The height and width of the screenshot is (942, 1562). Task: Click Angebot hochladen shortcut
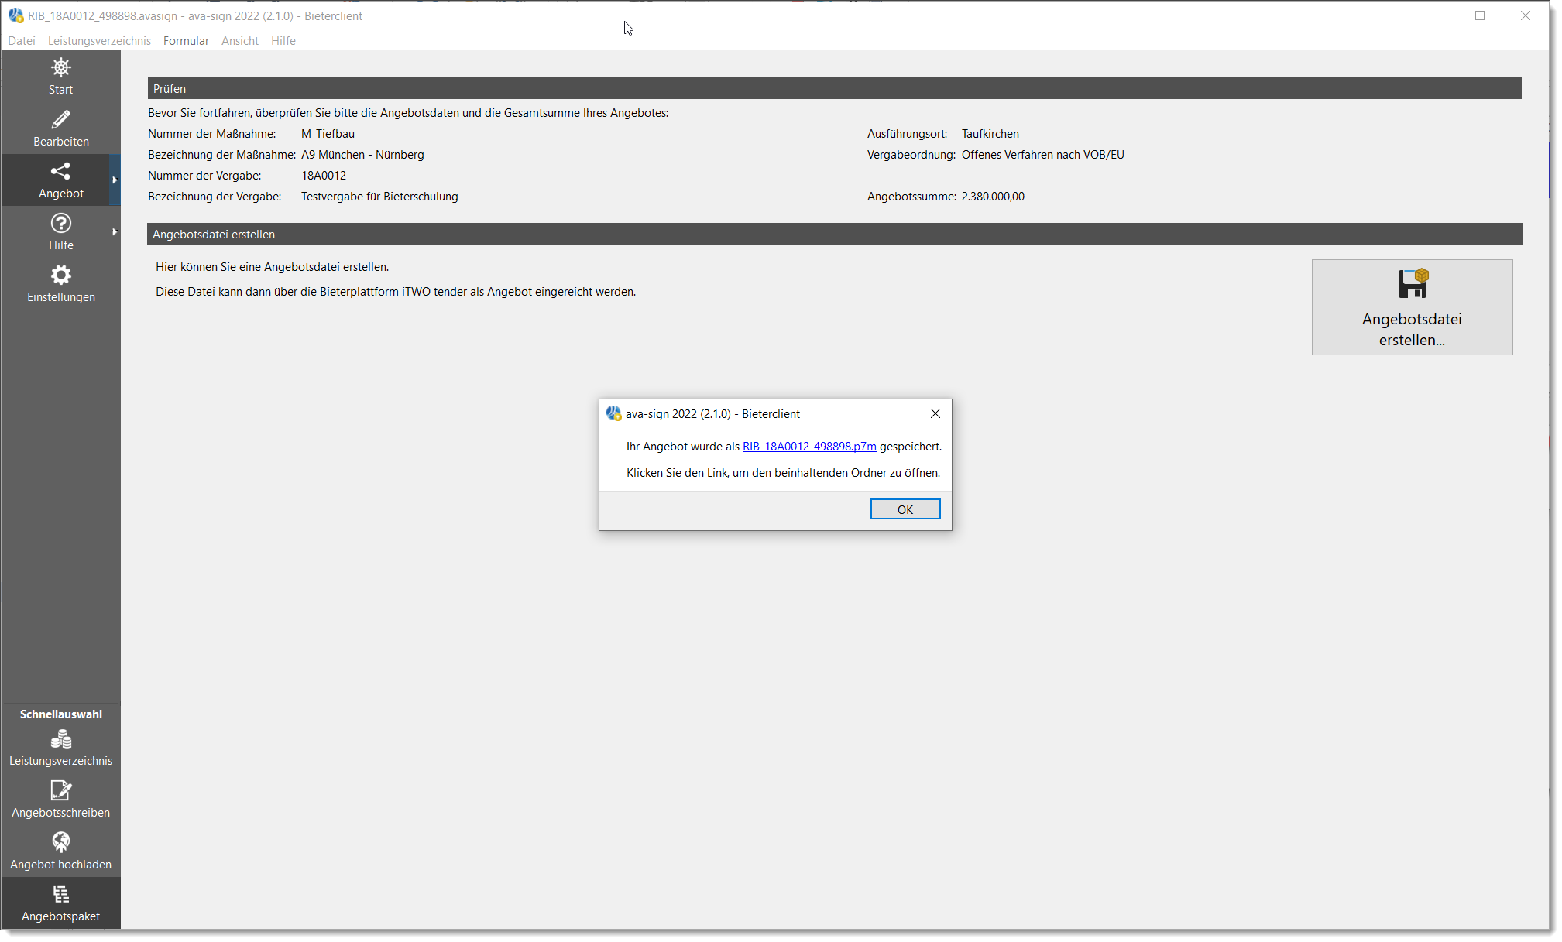60,851
